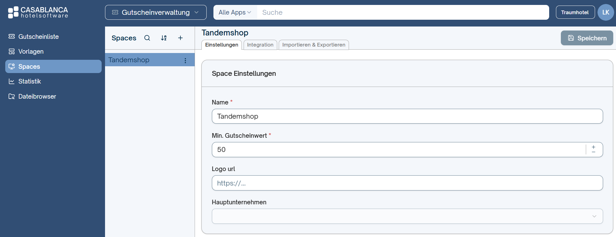Select the Tandemshop space row
This screenshot has width=616, height=237.
pyautogui.click(x=150, y=60)
